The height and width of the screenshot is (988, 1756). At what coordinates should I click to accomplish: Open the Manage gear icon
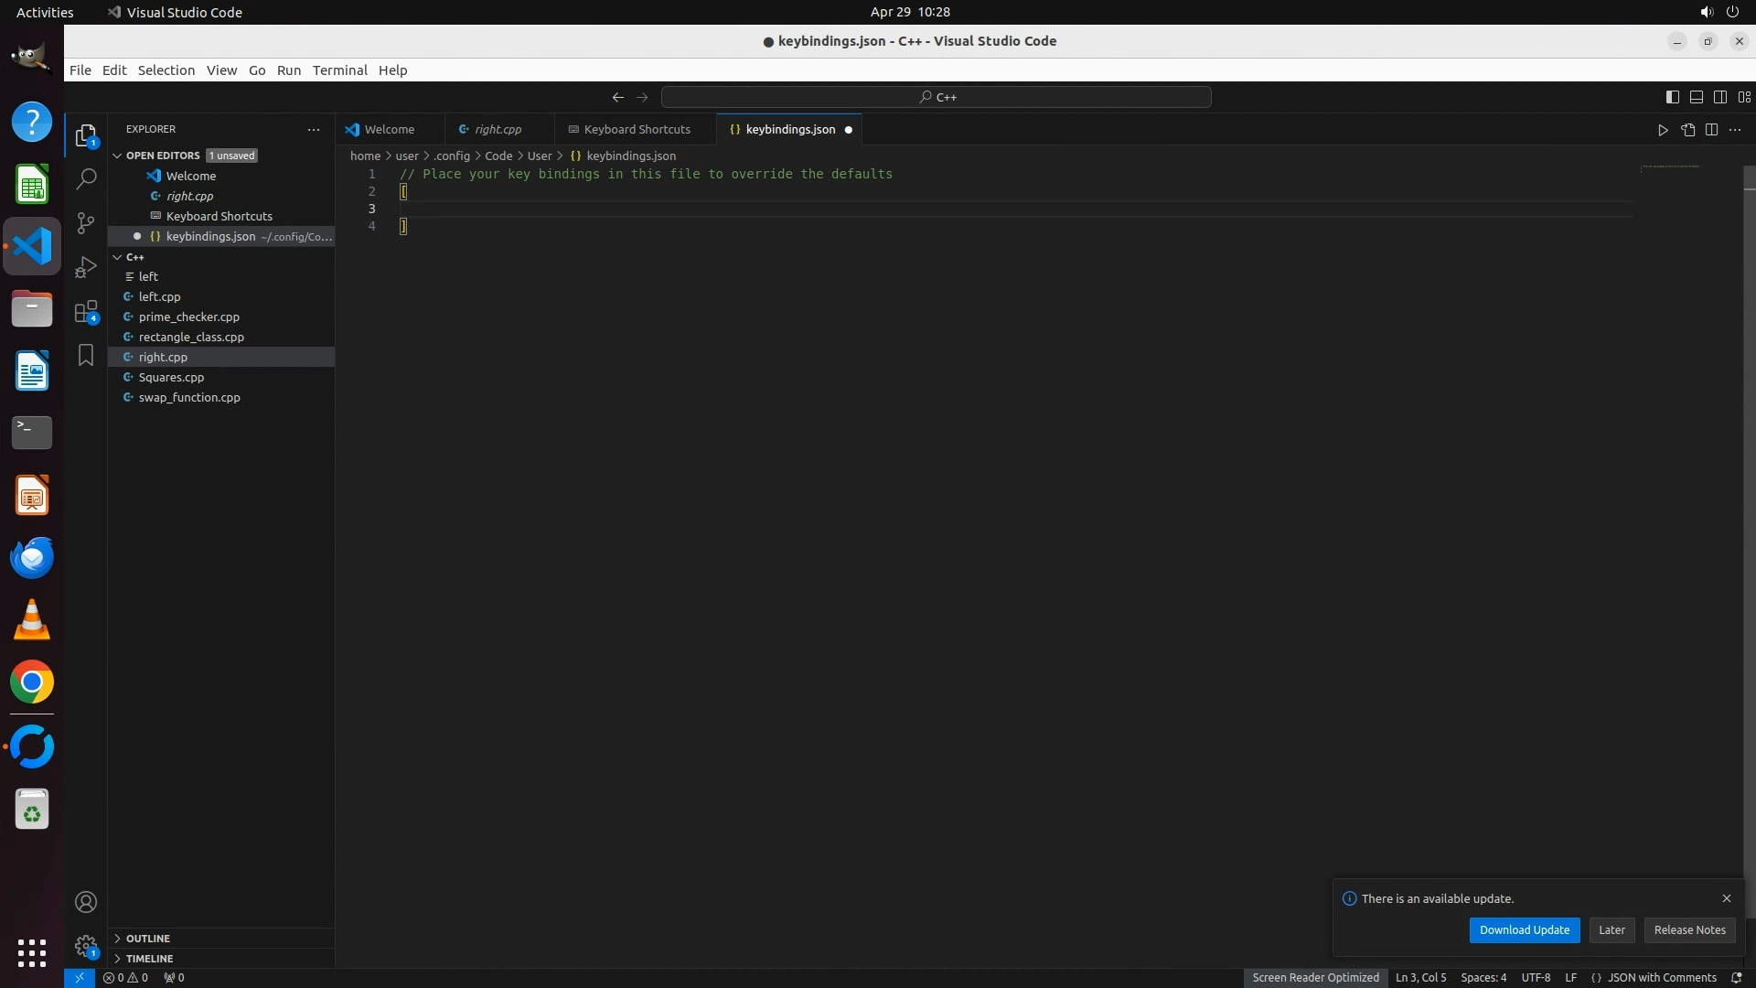86,946
